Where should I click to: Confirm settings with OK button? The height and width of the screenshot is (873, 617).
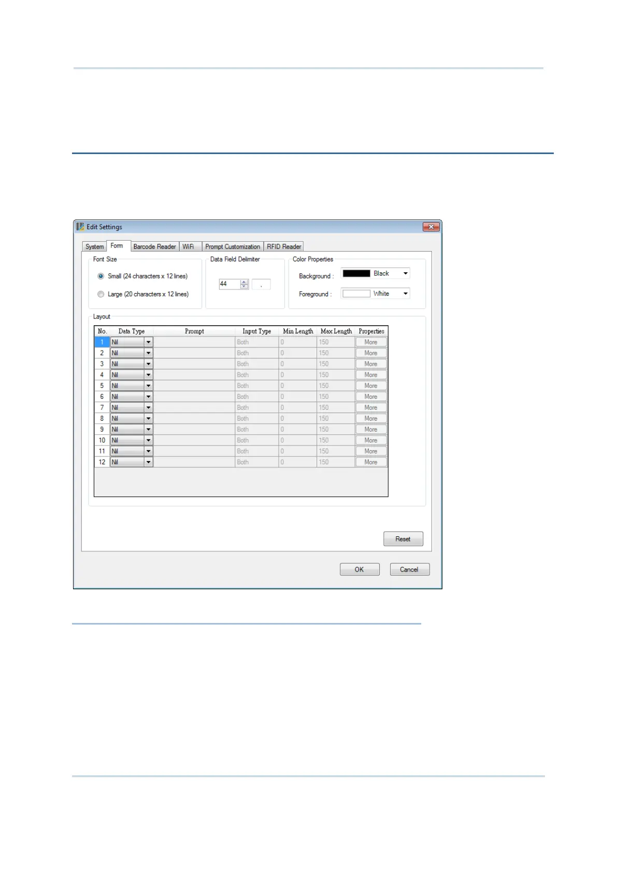tap(360, 570)
